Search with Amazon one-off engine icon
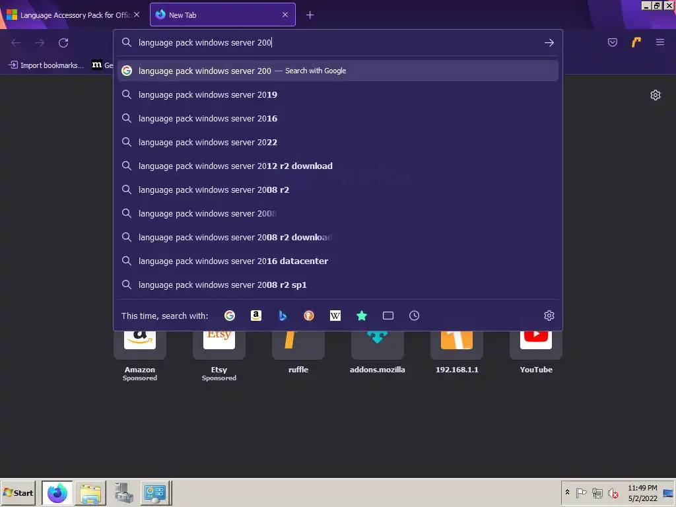The width and height of the screenshot is (676, 507). [256, 316]
